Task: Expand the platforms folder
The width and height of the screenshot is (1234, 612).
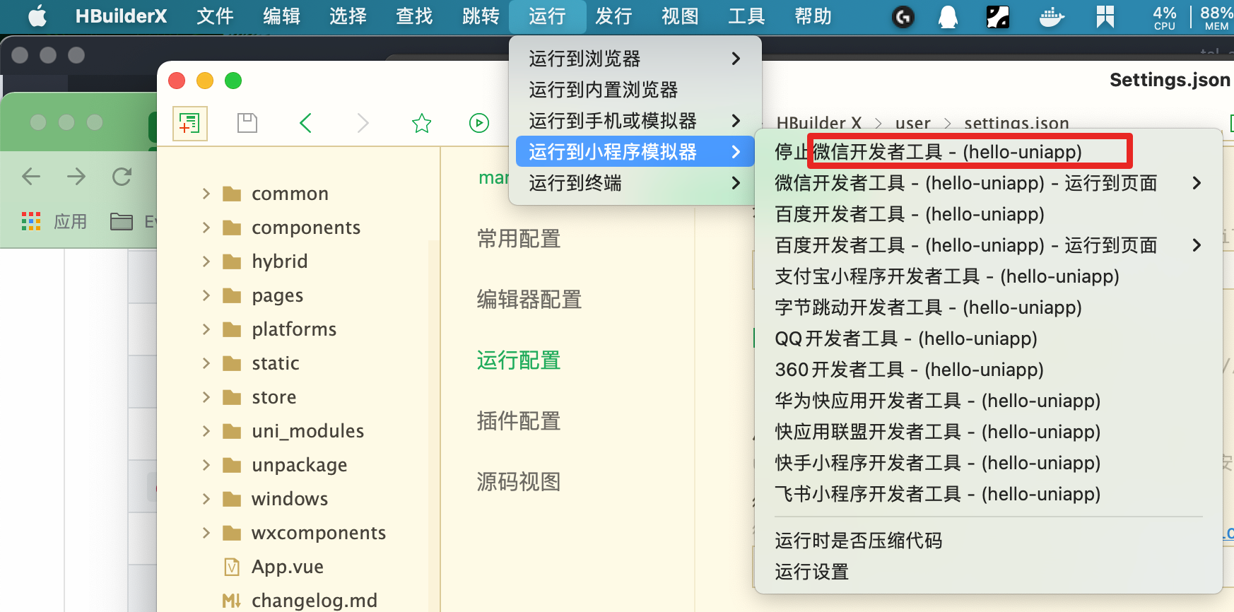Action: pyautogui.click(x=206, y=329)
